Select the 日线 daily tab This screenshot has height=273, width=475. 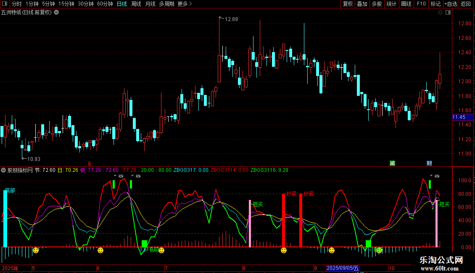click(122, 4)
